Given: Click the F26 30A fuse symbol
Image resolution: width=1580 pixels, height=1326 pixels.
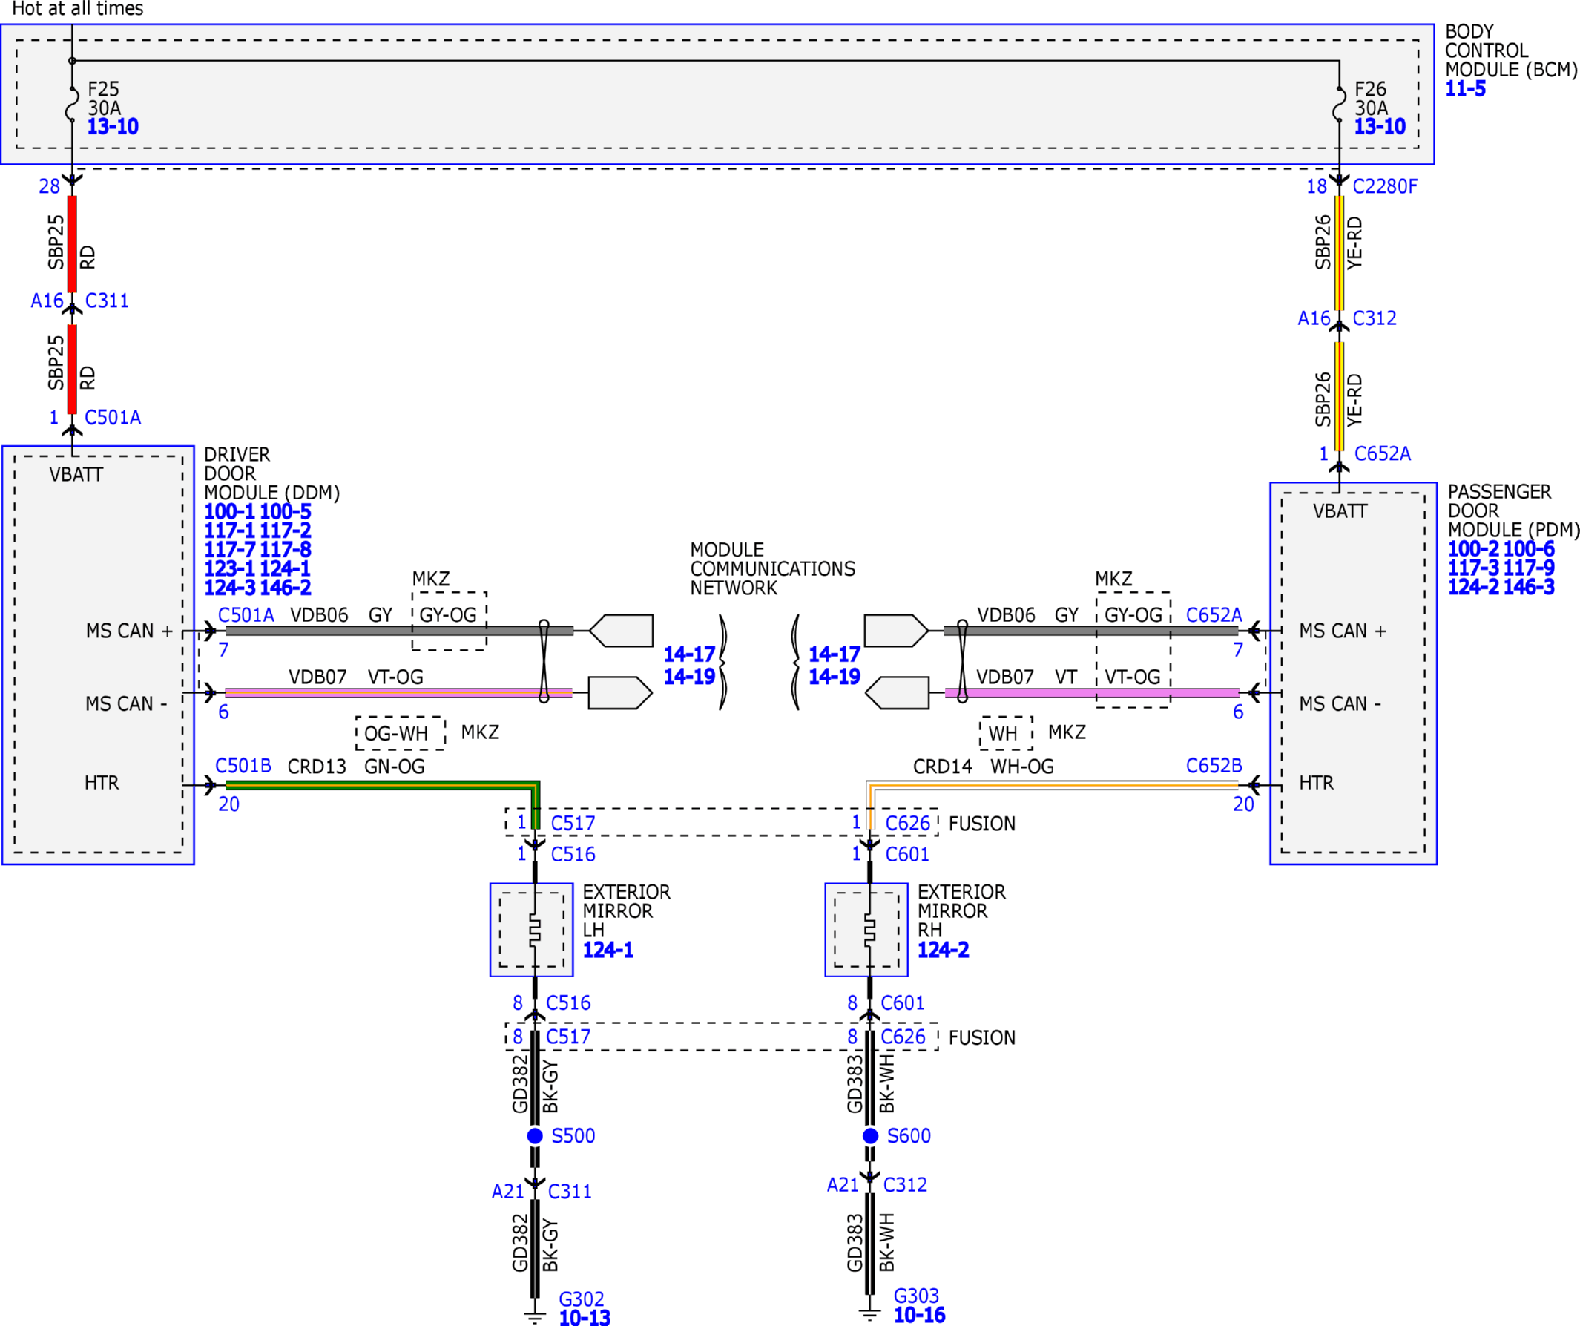Looking at the screenshot, I should pyautogui.click(x=1339, y=104).
